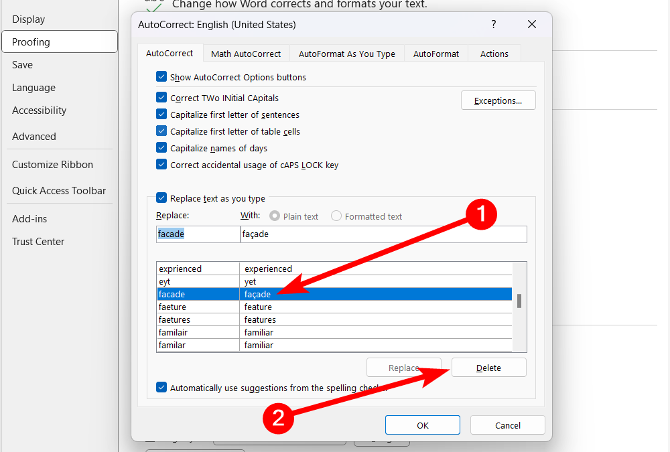Select the familair entry in list
The width and height of the screenshot is (670, 452).
tap(198, 332)
